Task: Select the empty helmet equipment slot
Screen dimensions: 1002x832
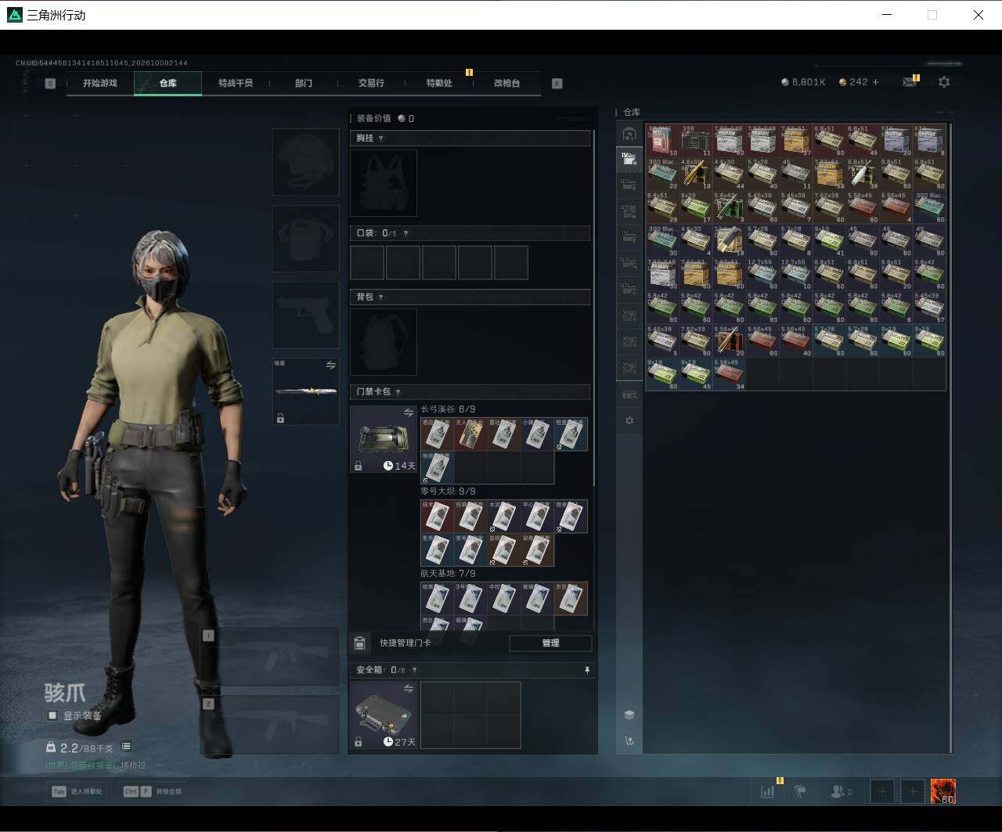Action: point(305,162)
